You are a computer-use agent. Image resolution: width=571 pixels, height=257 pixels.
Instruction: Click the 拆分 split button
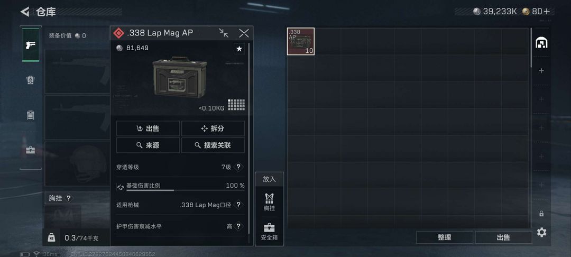213,128
